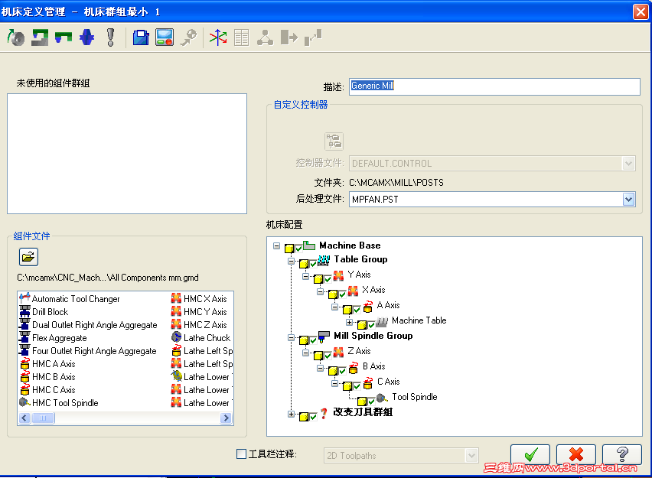Collapse the Machine Base tree node

click(275, 246)
